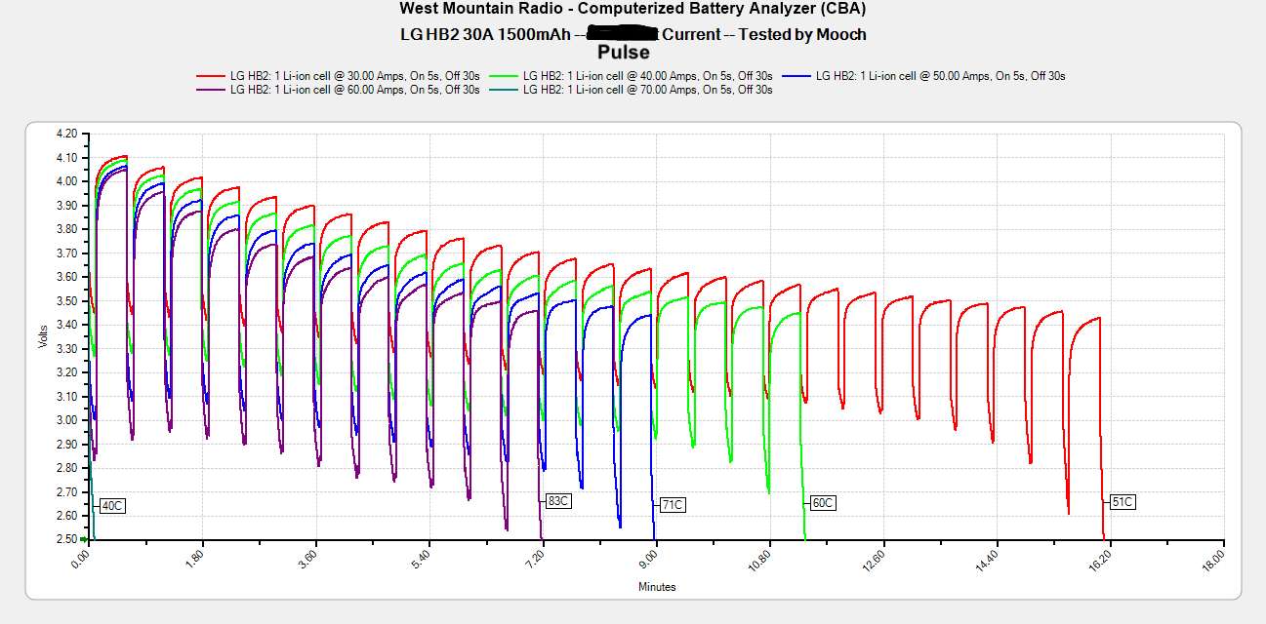Click the 83C temperature label

coord(557,501)
